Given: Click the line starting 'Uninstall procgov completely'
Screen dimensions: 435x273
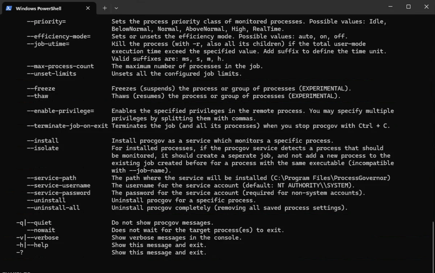Looking at the screenshot, I should (x=230, y=208).
